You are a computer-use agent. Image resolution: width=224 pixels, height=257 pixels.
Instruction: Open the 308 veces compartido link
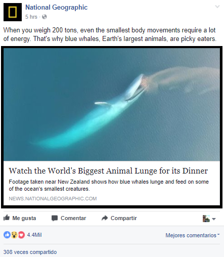30,252
